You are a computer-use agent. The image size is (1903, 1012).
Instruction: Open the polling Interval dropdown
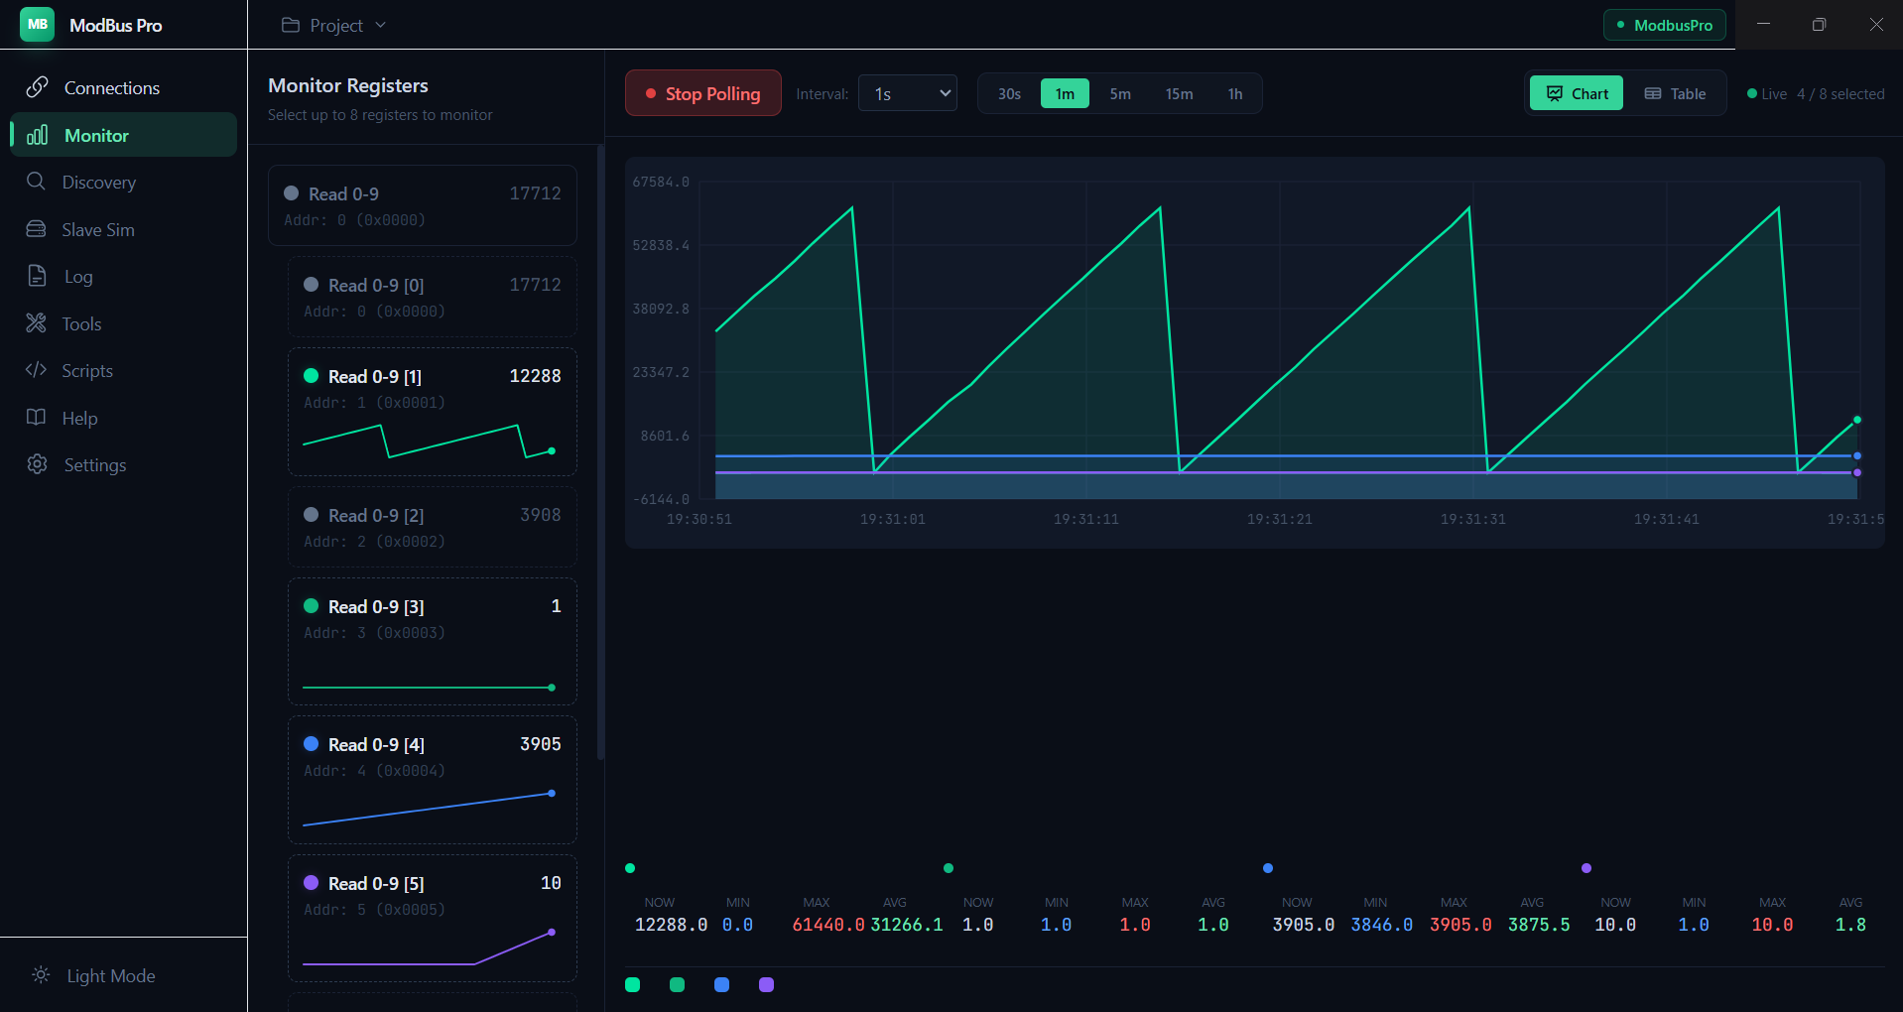tap(906, 92)
